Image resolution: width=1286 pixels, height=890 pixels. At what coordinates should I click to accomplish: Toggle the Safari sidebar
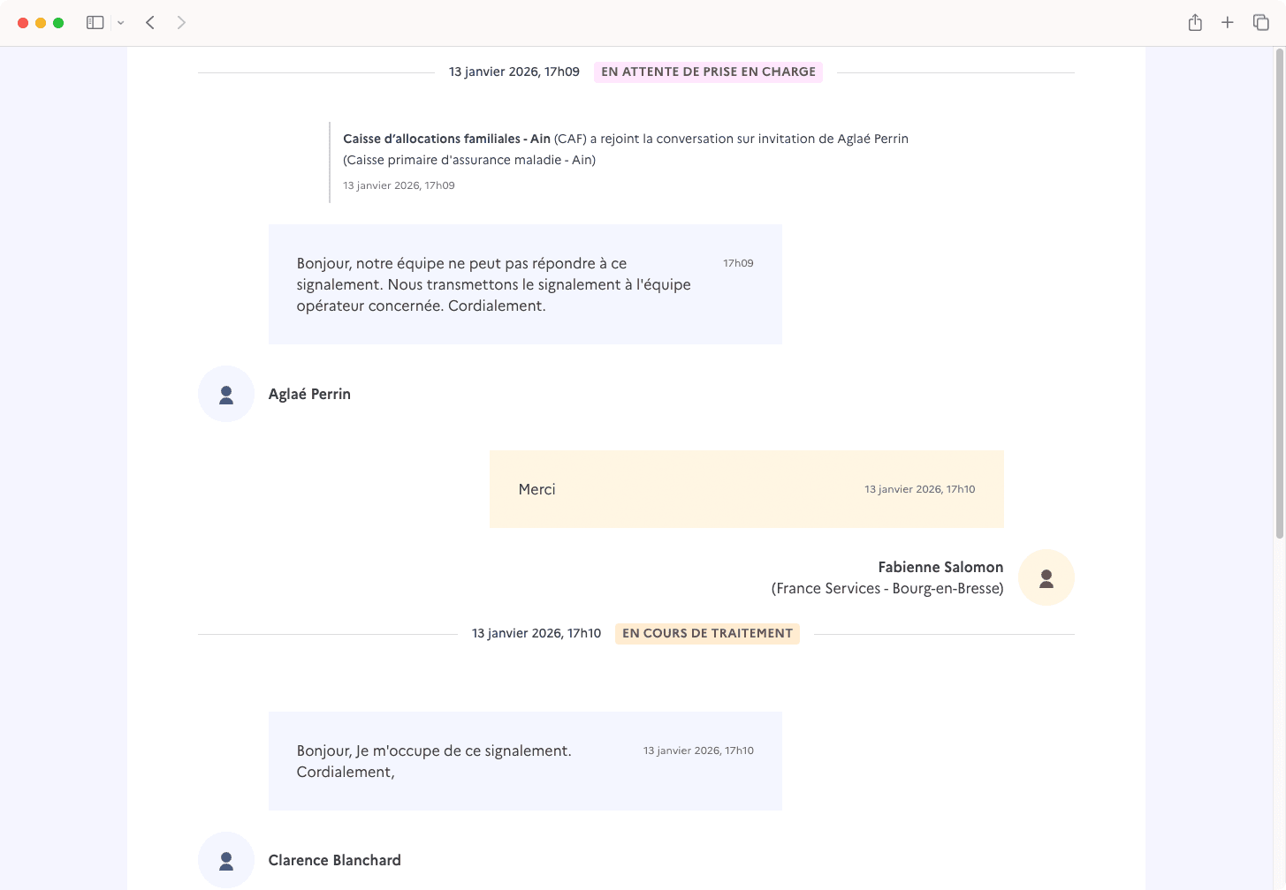[94, 22]
